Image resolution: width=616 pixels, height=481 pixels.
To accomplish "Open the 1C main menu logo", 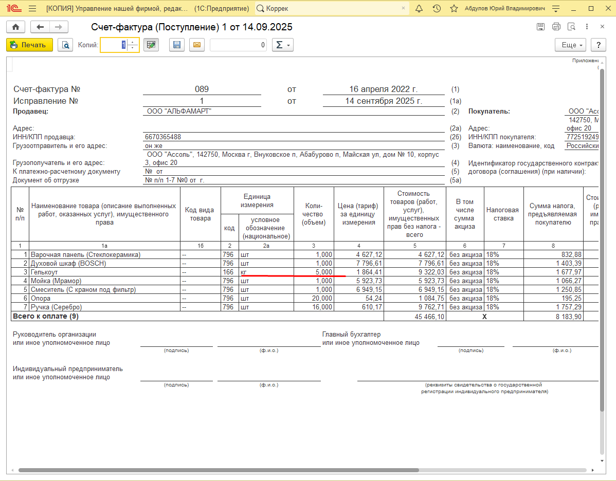I will tap(14, 8).
